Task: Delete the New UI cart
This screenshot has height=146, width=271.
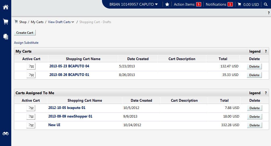Action: coord(255,125)
